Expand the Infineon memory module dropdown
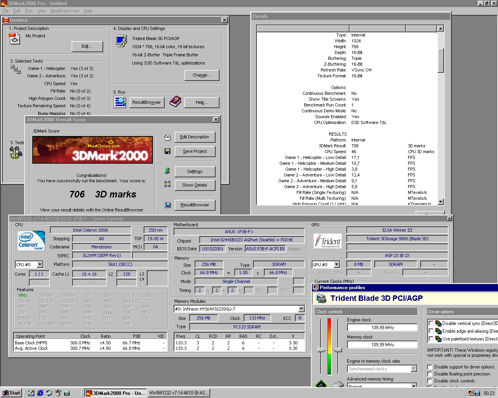Image resolution: width=498 pixels, height=398 pixels. pos(301,309)
